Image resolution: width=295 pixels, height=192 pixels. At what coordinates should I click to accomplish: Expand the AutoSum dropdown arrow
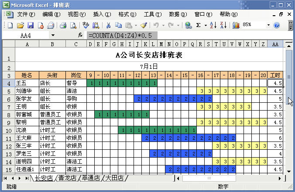tap(206, 25)
